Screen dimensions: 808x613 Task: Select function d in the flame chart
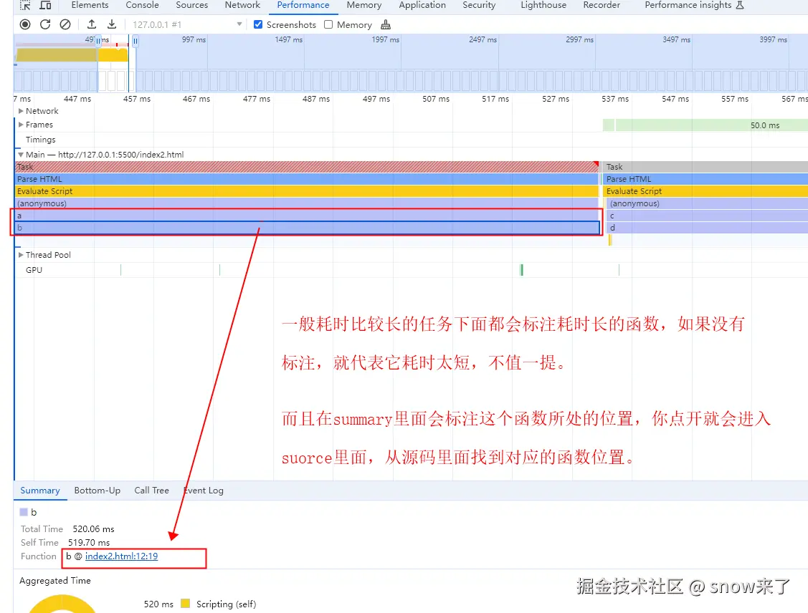(707, 228)
